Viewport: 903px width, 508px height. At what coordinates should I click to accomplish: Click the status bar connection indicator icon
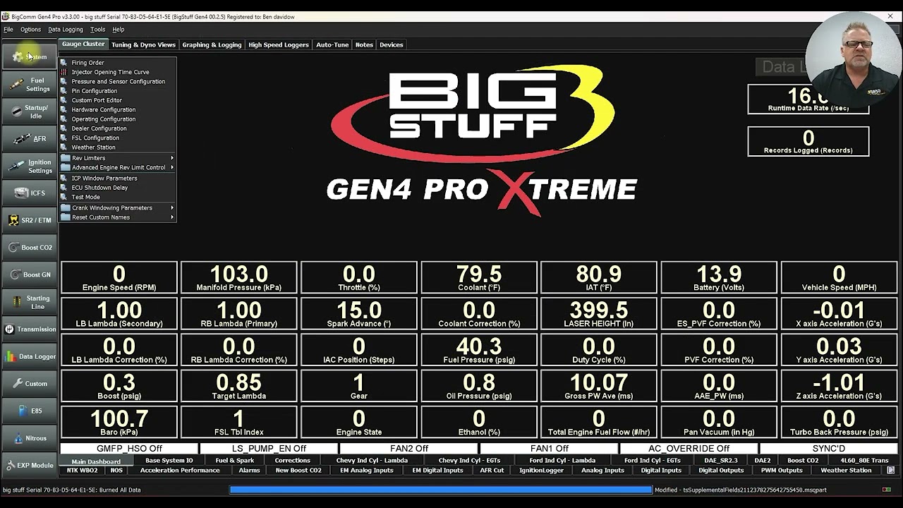tap(887, 490)
